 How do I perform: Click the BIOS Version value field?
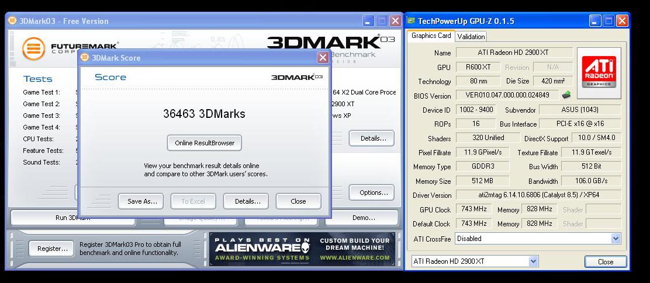(x=507, y=95)
